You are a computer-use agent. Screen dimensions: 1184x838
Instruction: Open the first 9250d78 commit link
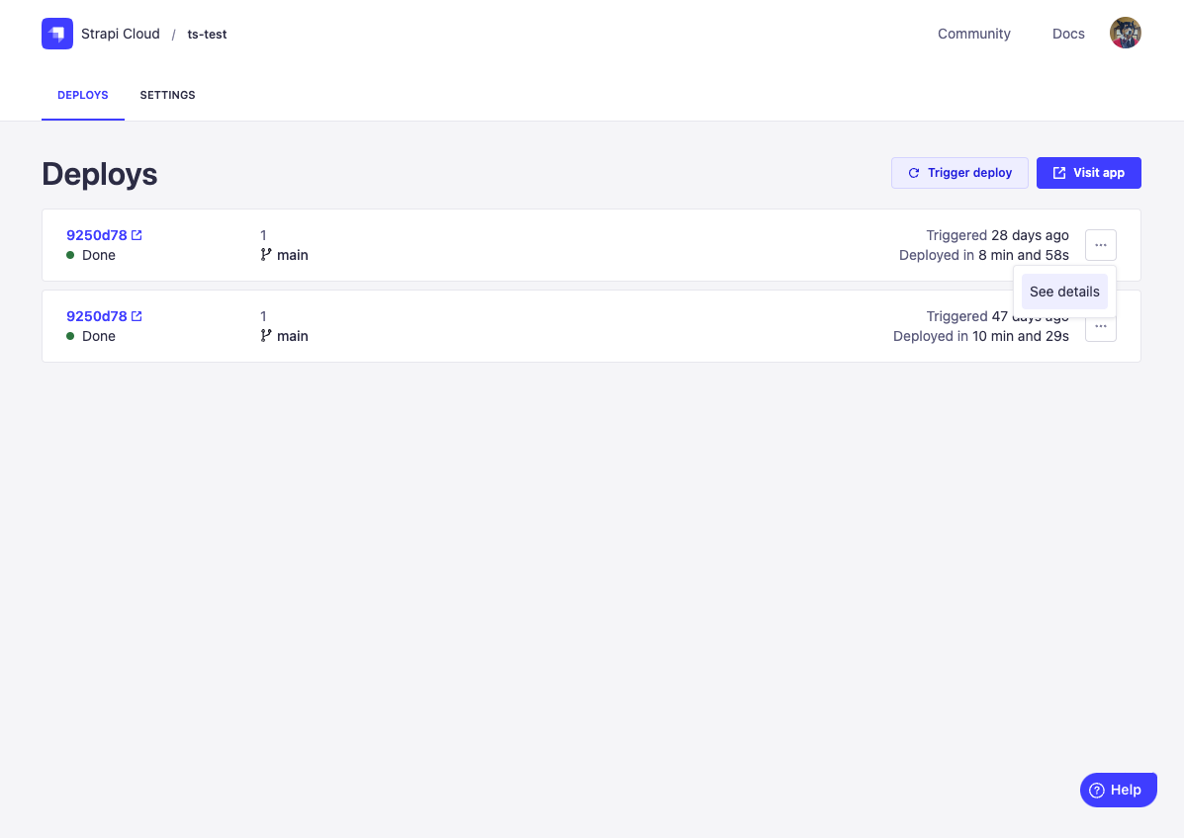[97, 235]
